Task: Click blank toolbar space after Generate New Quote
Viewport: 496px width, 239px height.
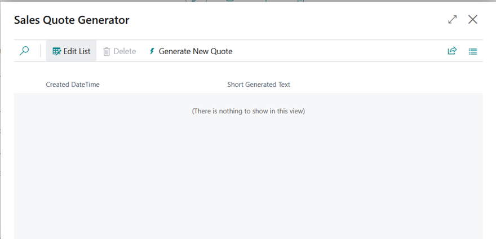Action: tap(338, 51)
